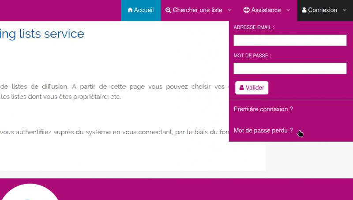This screenshot has height=200, width=353.
Task: Select the Chercher une liste label
Action: point(198,10)
